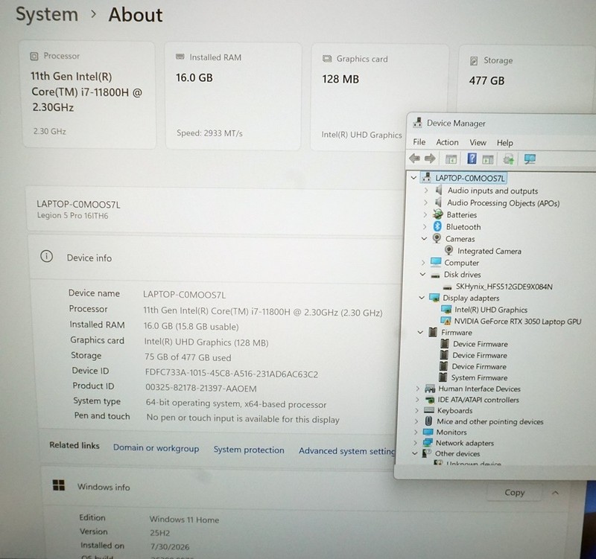
Task: Click the Disk drives icon
Action: coord(435,275)
